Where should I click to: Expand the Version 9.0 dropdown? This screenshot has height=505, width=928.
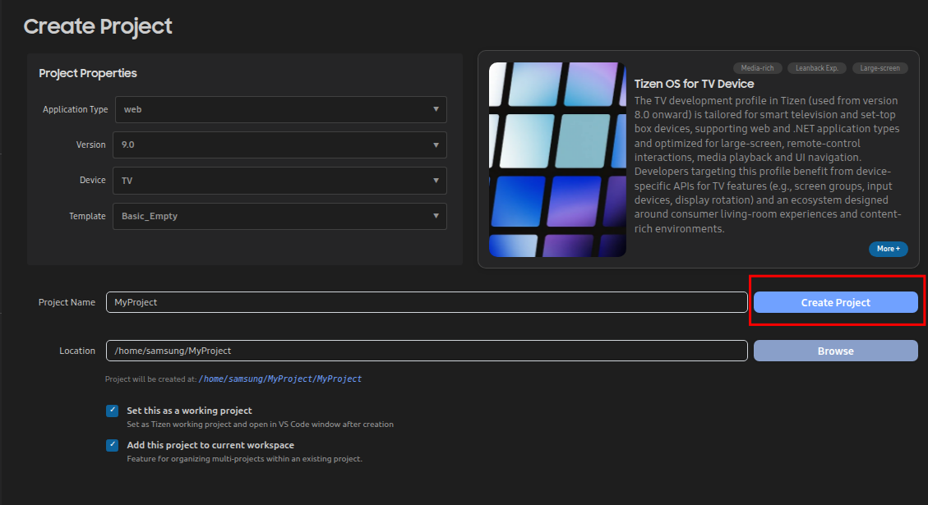279,145
